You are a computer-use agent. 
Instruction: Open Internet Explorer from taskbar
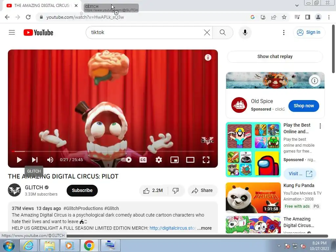(x=28, y=245)
